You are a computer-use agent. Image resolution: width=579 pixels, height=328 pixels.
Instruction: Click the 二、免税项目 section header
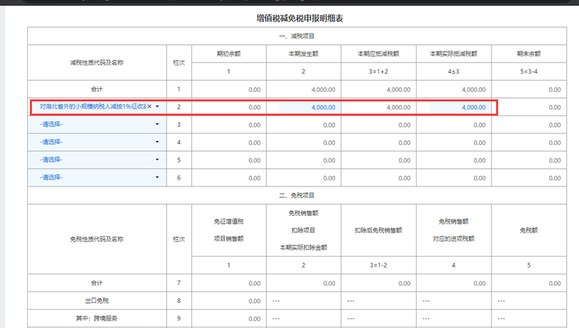pos(297,195)
